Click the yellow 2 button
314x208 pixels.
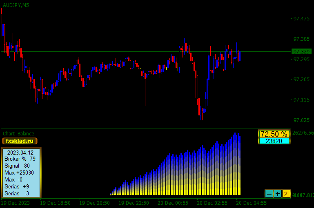point(286,194)
